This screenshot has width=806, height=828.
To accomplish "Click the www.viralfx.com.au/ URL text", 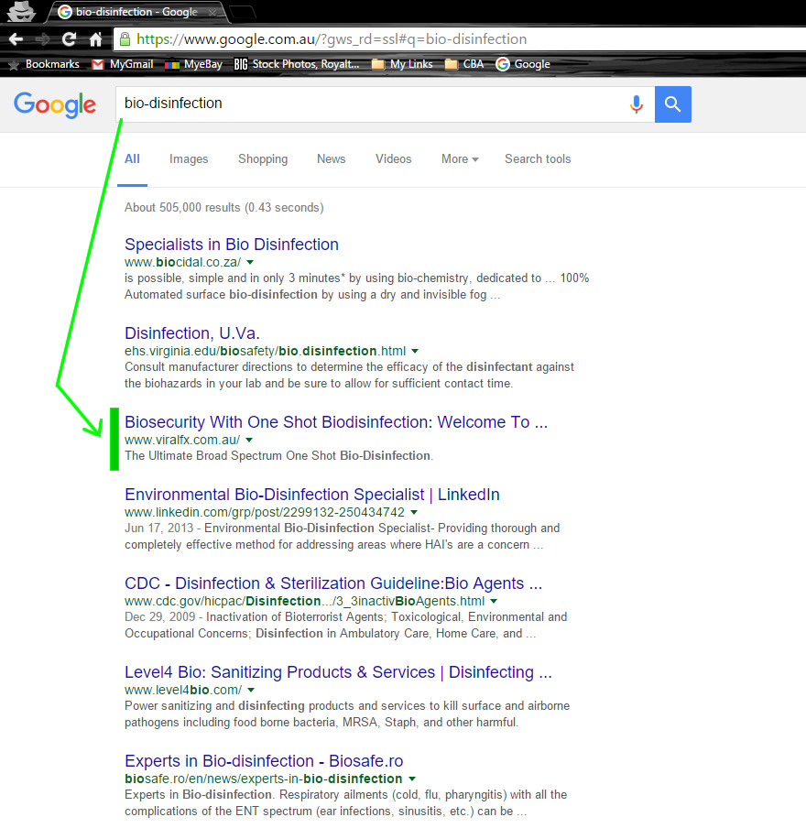I will click(x=182, y=440).
